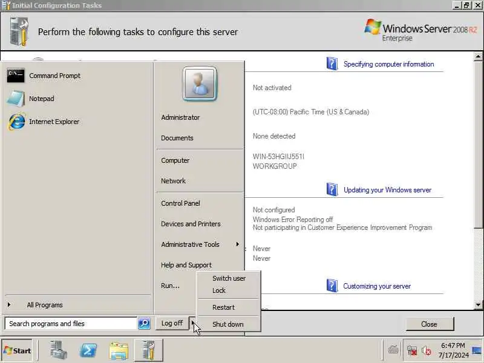Click Windows Error Reporting off text

(293, 220)
